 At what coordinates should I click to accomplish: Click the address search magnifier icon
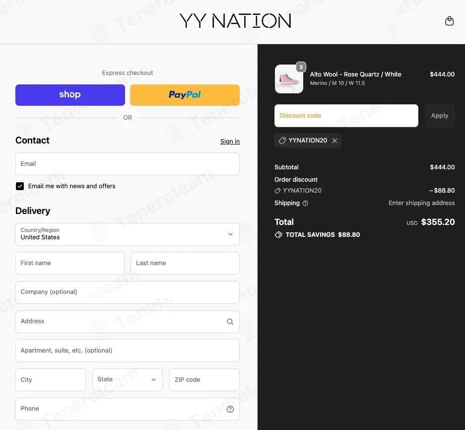point(230,321)
